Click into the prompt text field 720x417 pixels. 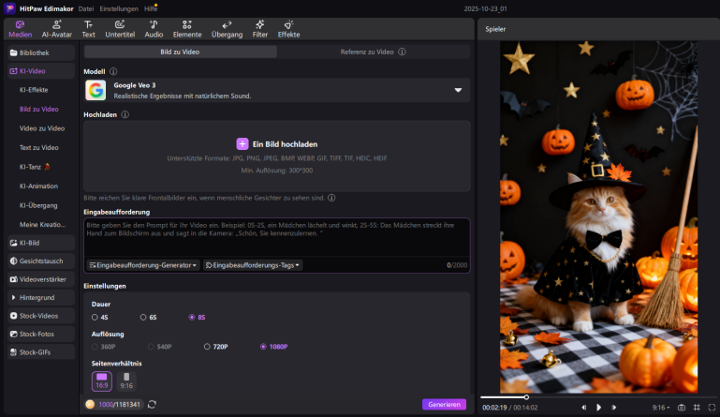[x=276, y=238]
